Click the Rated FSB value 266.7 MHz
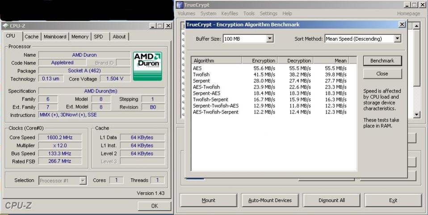Screen dimensions: 428x215 (x=60, y=161)
